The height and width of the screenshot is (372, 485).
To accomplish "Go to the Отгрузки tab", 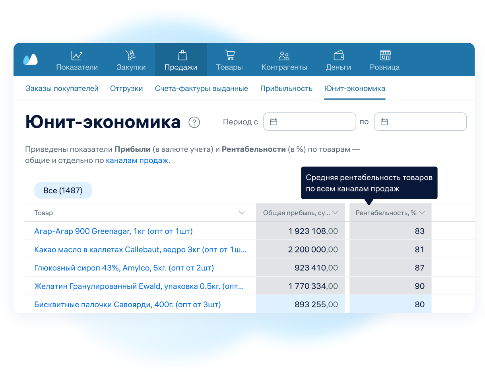I will (126, 89).
